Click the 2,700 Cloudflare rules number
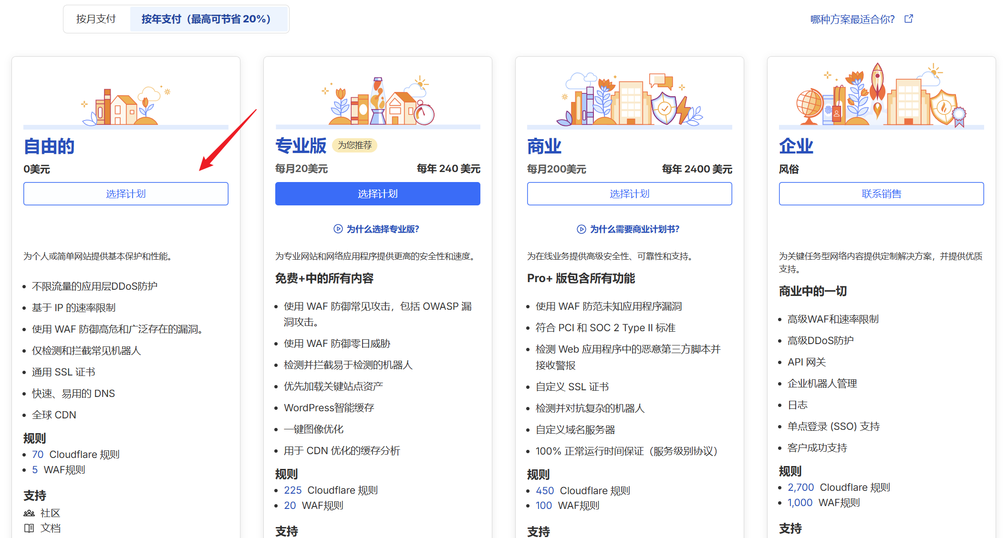Image resolution: width=1008 pixels, height=538 pixels. pyautogui.click(x=800, y=487)
